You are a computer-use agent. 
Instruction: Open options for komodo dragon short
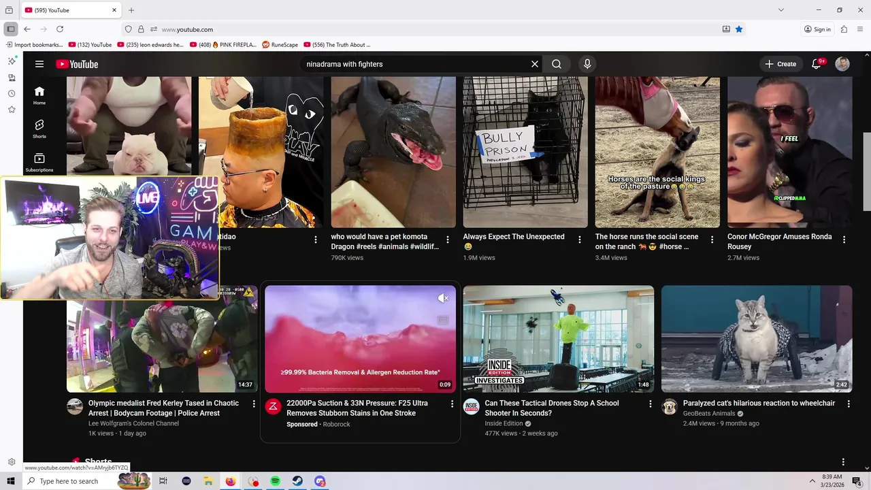pyautogui.click(x=448, y=240)
